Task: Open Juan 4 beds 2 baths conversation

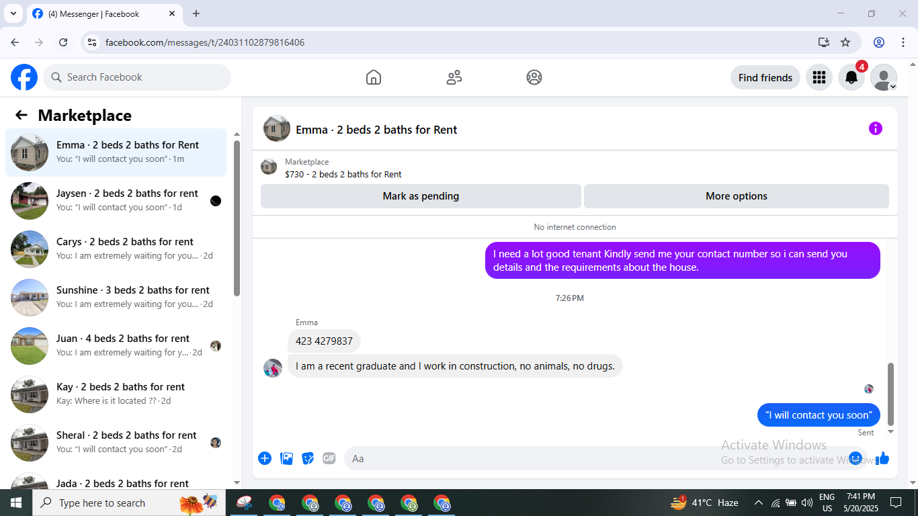Action: pos(116,346)
